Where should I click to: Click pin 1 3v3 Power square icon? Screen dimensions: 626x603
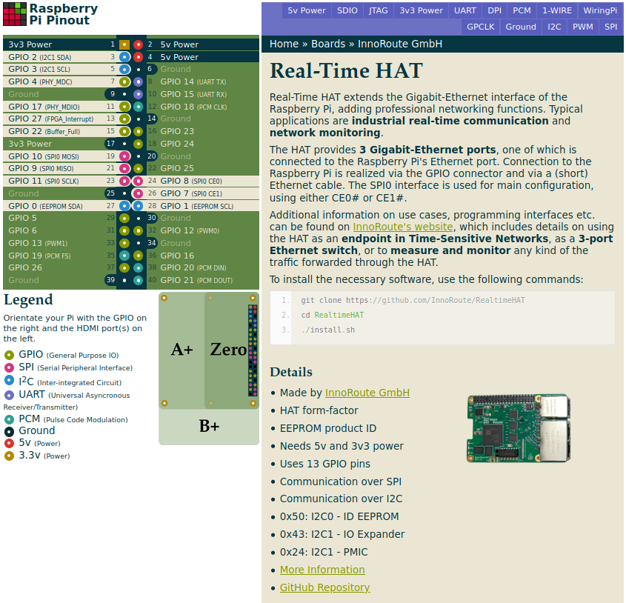coord(124,44)
